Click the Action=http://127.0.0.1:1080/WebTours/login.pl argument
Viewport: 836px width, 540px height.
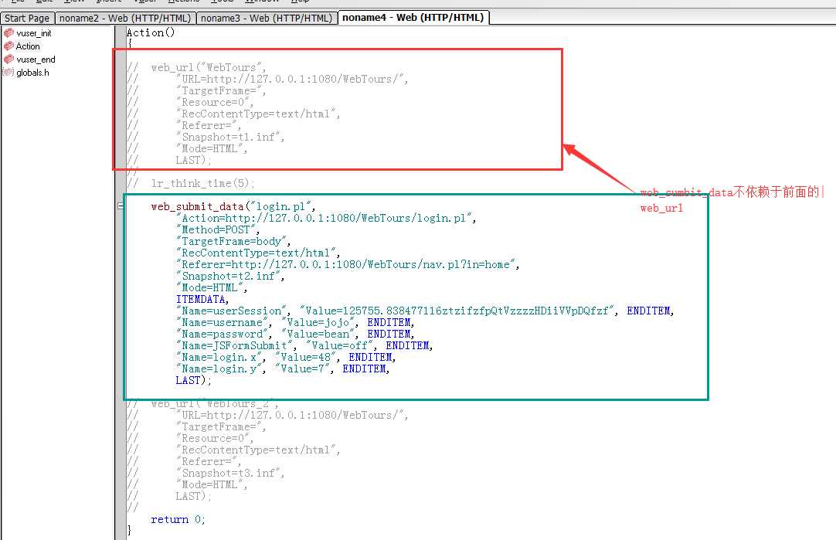[x=326, y=218]
